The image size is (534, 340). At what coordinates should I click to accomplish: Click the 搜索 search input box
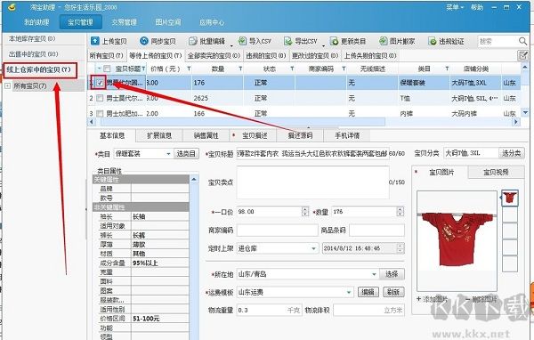coord(498,41)
